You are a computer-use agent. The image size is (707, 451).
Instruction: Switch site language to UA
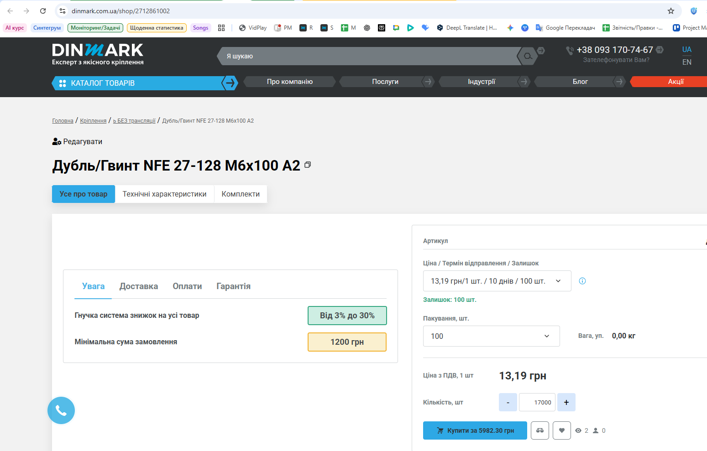(x=687, y=49)
